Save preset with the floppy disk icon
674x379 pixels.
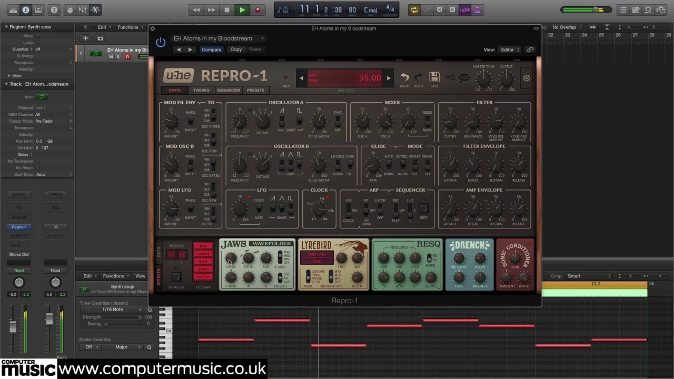[434, 77]
